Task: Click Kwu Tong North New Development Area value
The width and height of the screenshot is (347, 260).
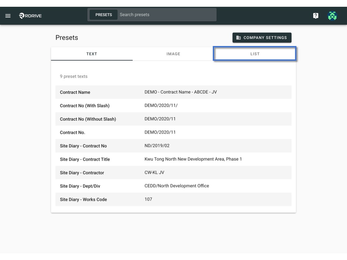Action: [193, 159]
